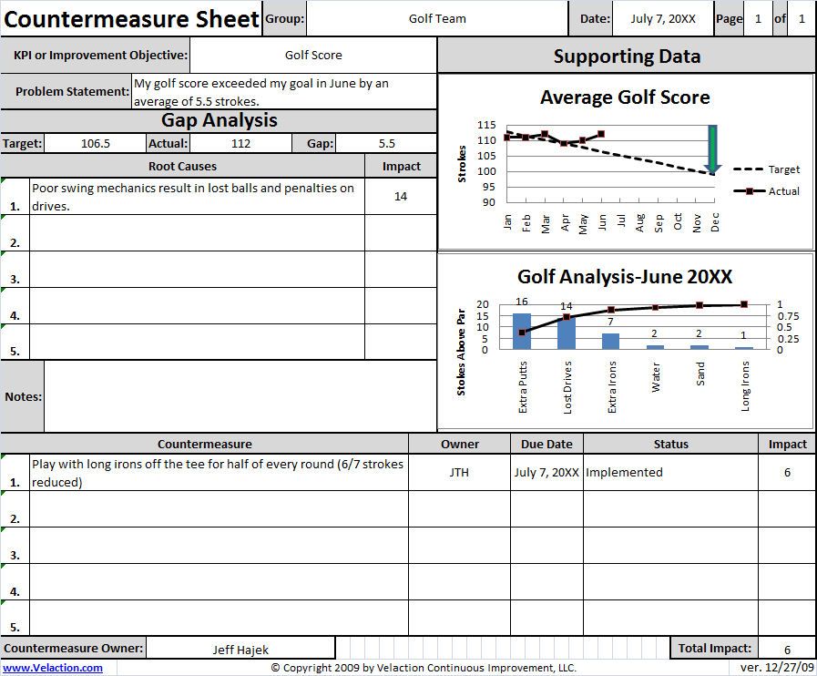Select the Gap cell showing 5.5
The width and height of the screenshot is (817, 676).
tap(385, 141)
